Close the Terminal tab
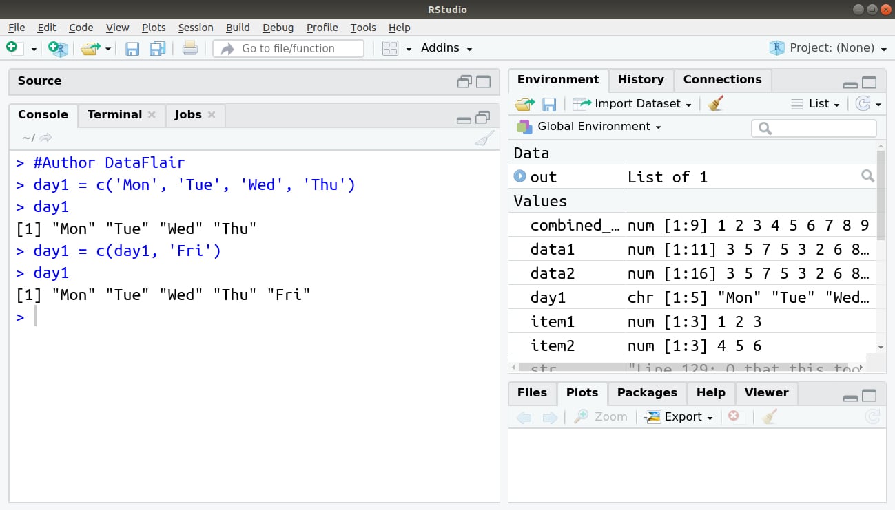895x510 pixels. click(x=152, y=115)
